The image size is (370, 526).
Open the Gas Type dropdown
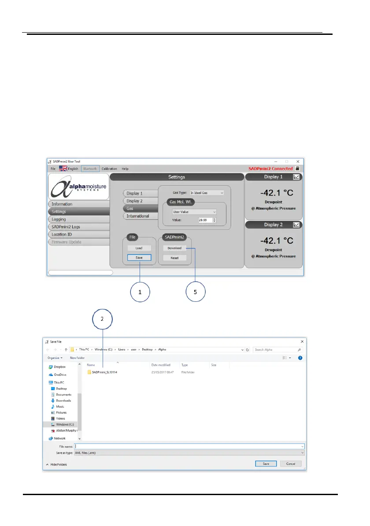pyautogui.click(x=207, y=193)
